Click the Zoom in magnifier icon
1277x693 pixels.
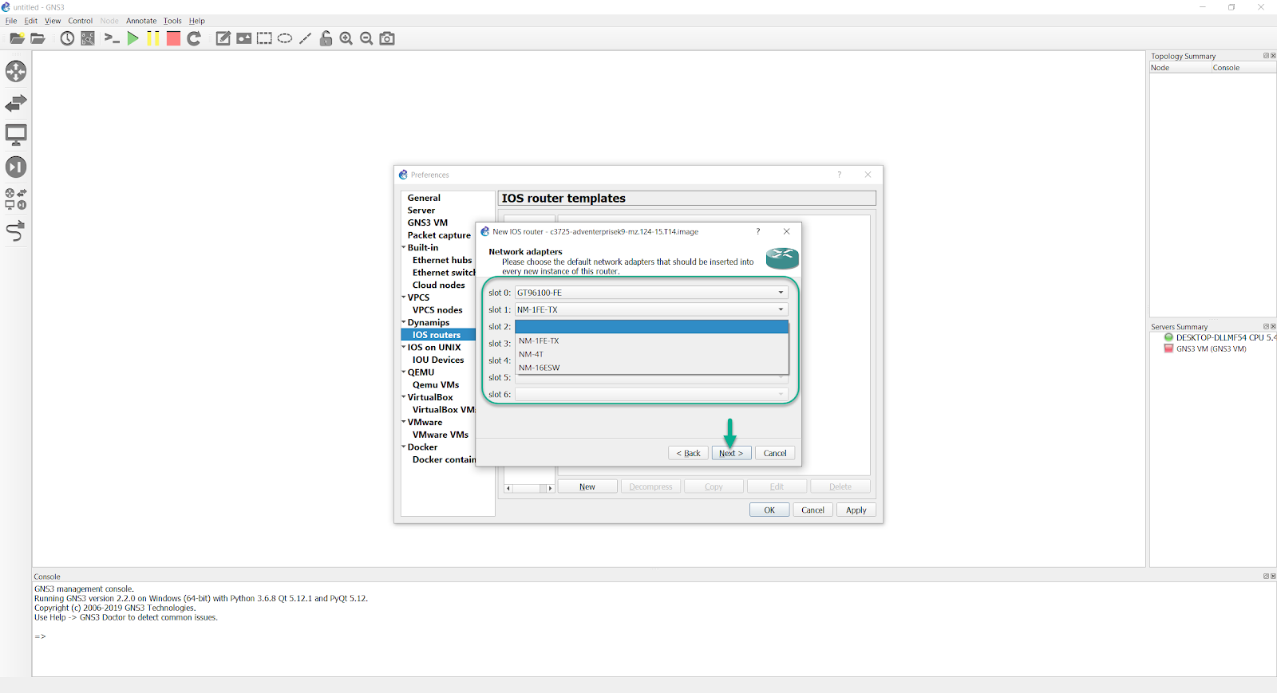coord(346,38)
